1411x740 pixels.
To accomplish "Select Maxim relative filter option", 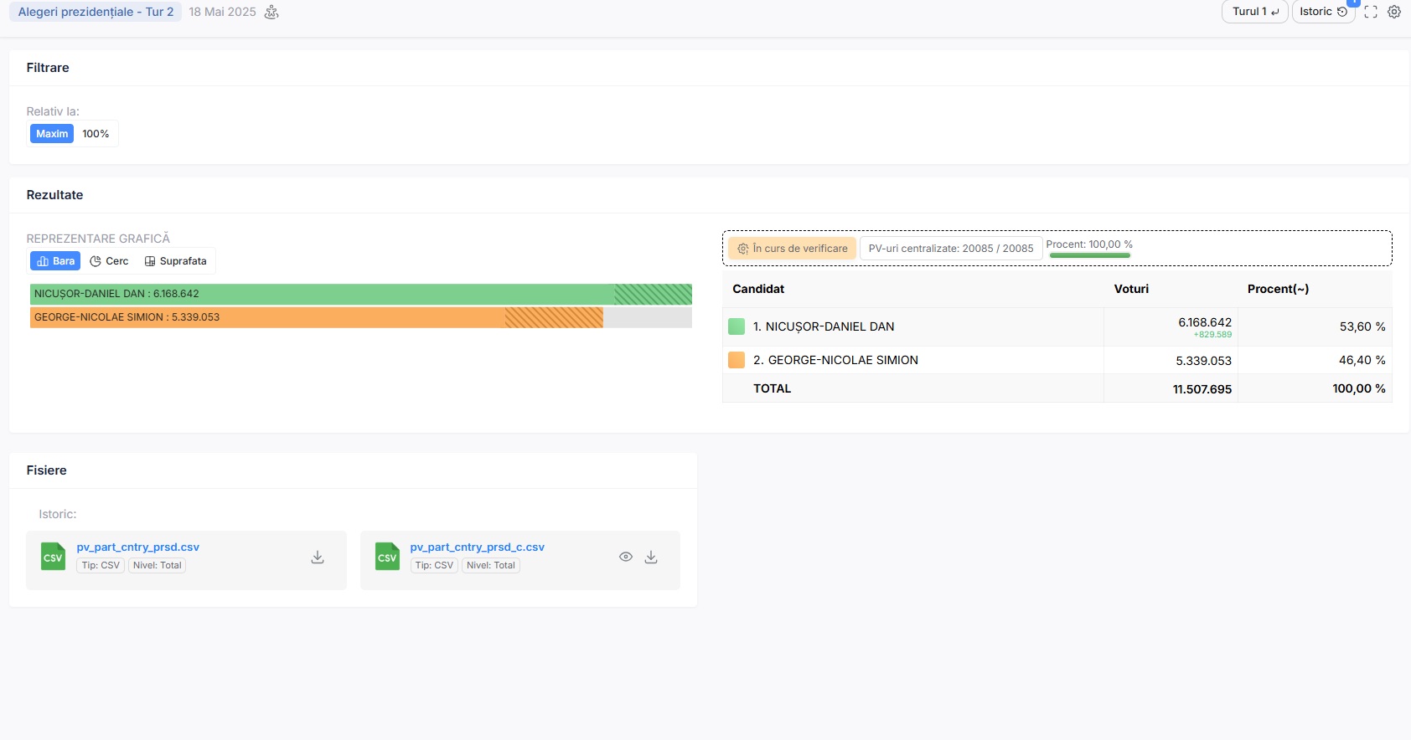I will point(52,134).
